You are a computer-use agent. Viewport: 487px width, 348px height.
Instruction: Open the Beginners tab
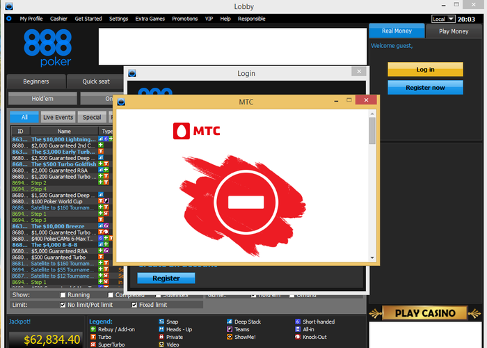(x=36, y=81)
